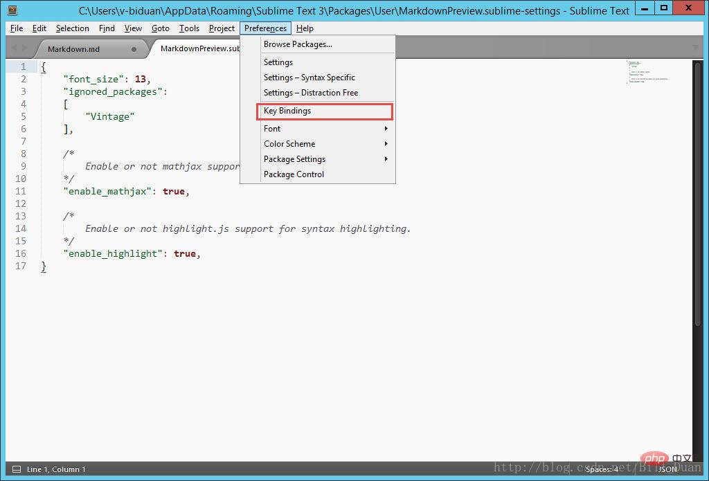Viewport: 709px width, 481px height.
Task: Click the unsaved dot on Markdown.md tab
Action: (134, 49)
